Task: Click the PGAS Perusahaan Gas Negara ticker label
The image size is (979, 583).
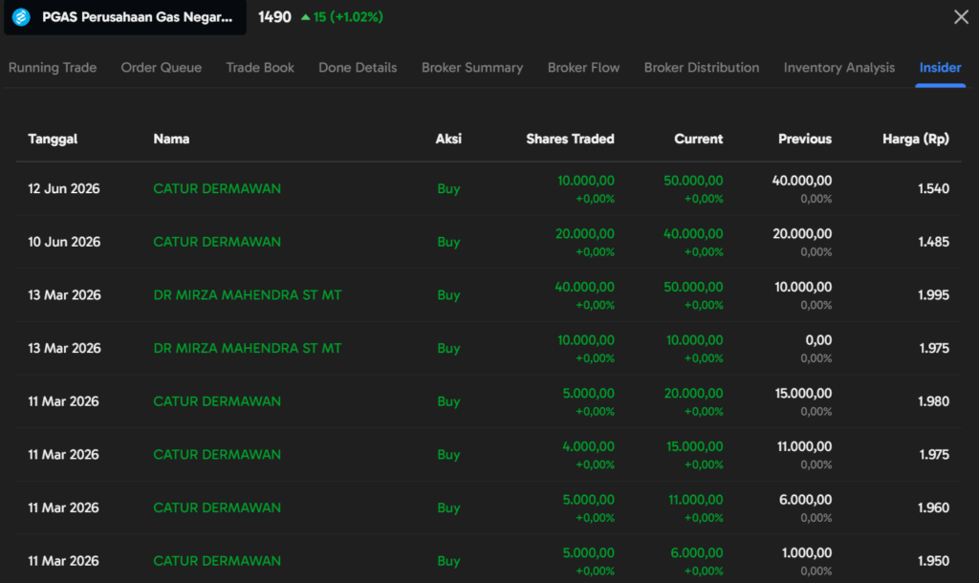Action: [x=138, y=17]
